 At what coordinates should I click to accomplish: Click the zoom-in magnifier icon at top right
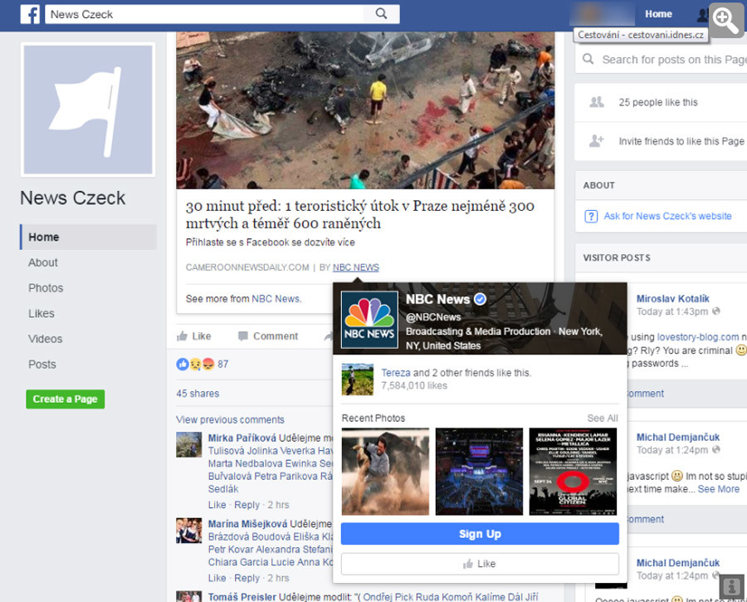(x=725, y=21)
